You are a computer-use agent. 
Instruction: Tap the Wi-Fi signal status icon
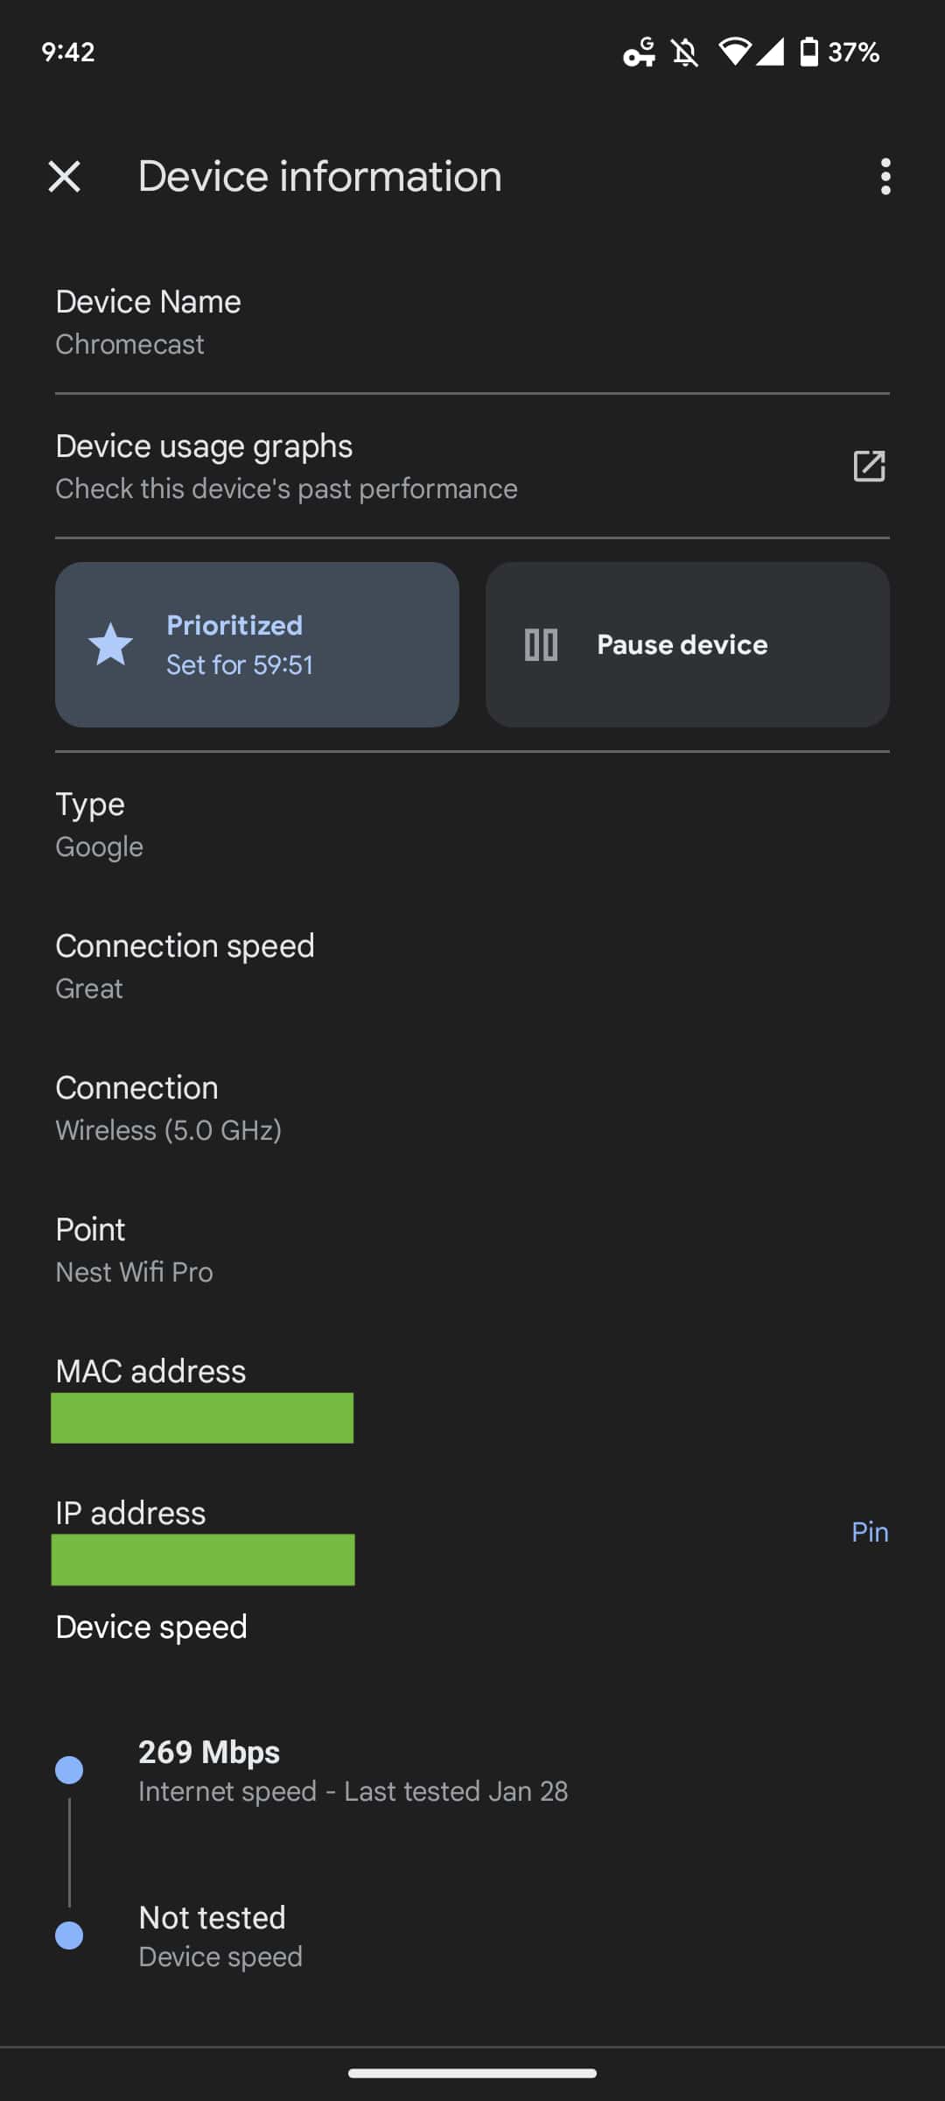pos(735,53)
